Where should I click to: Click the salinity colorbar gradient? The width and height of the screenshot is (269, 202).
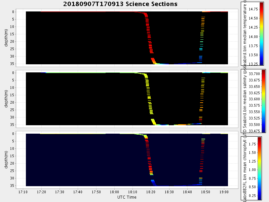(263, 101)
